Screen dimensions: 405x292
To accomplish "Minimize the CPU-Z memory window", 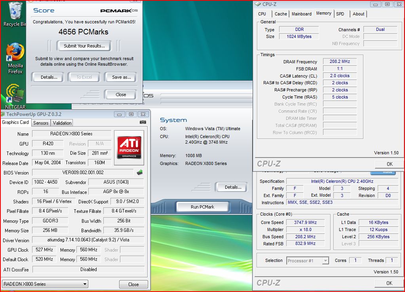I will 375,4.
